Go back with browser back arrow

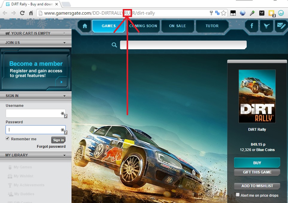coord(5,13)
